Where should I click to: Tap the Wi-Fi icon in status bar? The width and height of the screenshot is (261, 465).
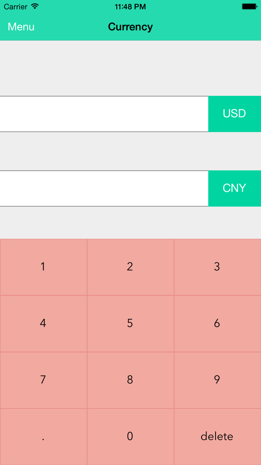click(35, 7)
